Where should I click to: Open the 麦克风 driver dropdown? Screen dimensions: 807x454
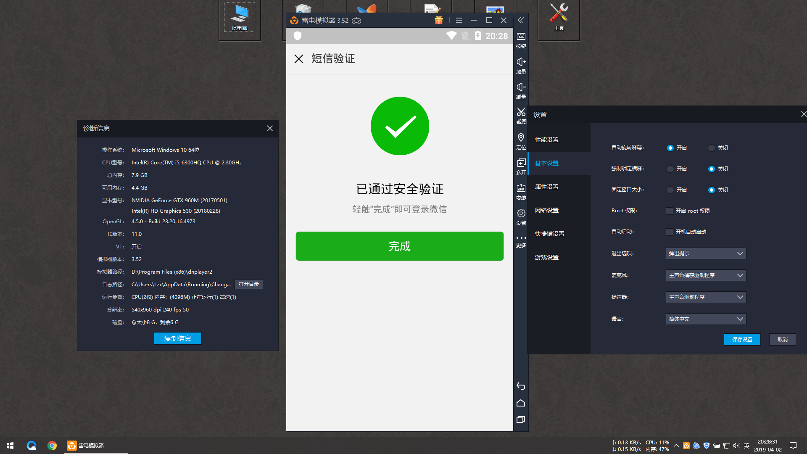706,275
